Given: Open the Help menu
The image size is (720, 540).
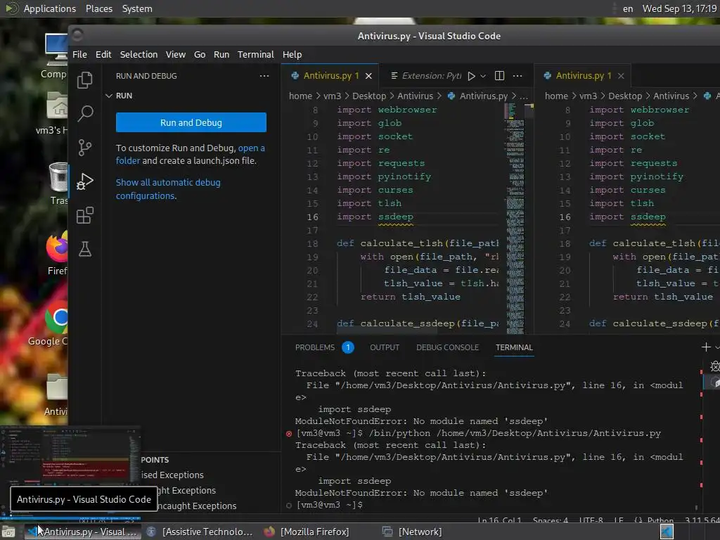Looking at the screenshot, I should 292,55.
